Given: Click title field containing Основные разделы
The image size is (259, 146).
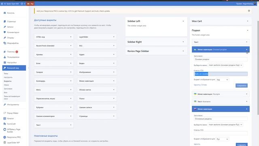Looking at the screenshot, I should 221,119.
